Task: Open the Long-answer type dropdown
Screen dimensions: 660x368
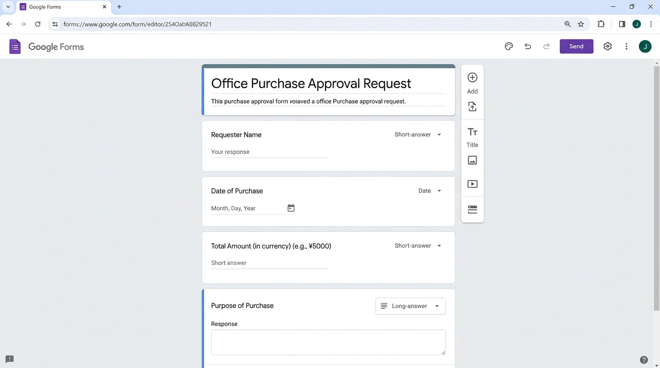Action: coord(410,306)
